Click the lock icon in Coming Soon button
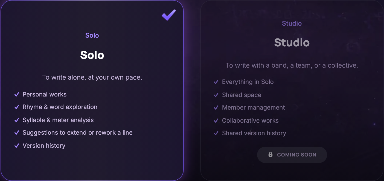 (x=270, y=155)
